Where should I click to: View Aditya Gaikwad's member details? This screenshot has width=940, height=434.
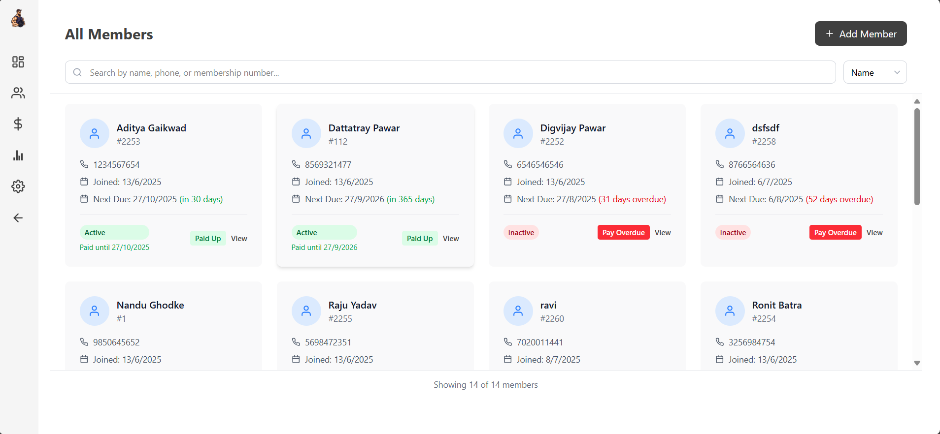coord(239,239)
